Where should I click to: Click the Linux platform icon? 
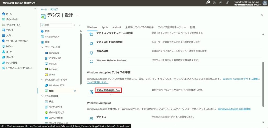[46, 74]
